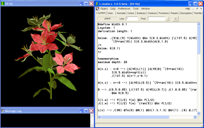Switch to the Description tab

(x=186, y=13)
